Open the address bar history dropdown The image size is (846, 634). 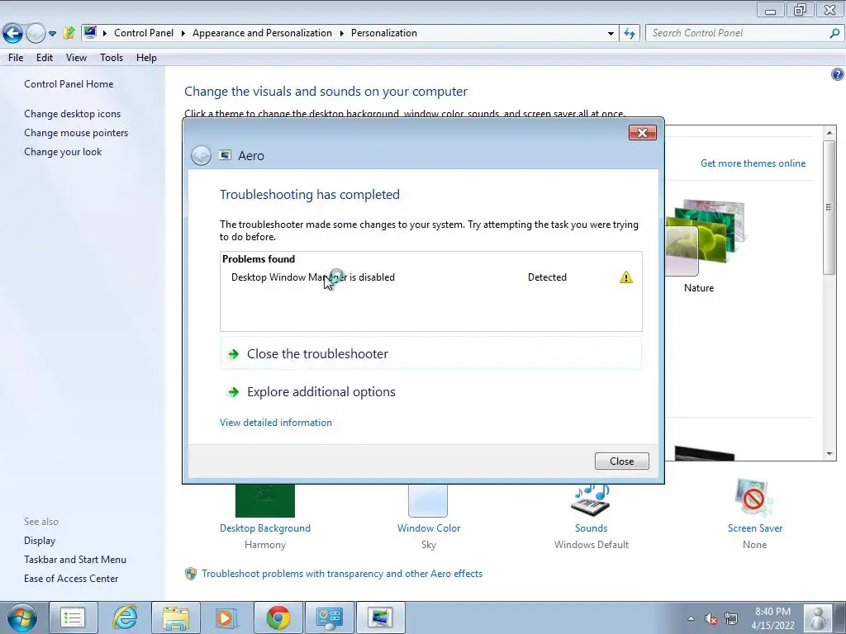click(x=611, y=33)
